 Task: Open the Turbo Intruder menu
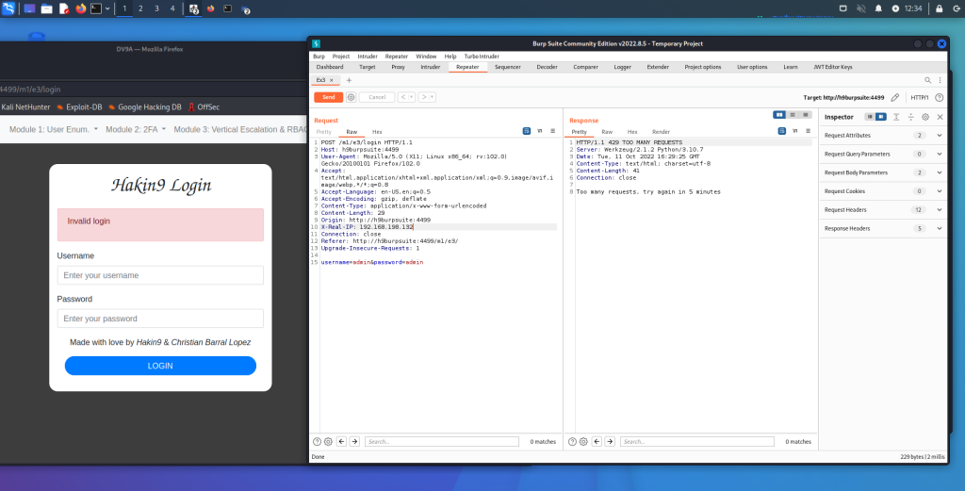pos(482,56)
